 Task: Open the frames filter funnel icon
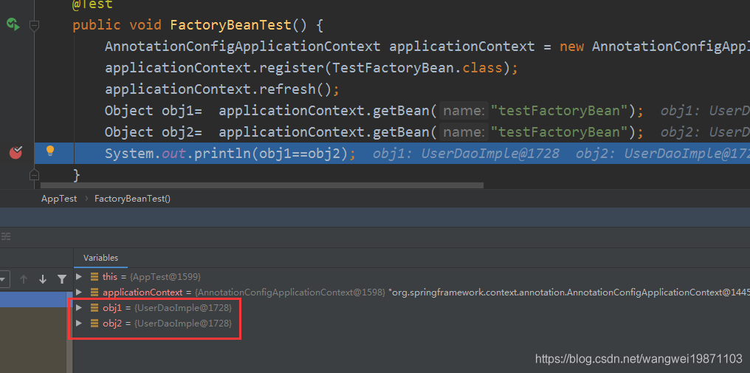tap(62, 278)
